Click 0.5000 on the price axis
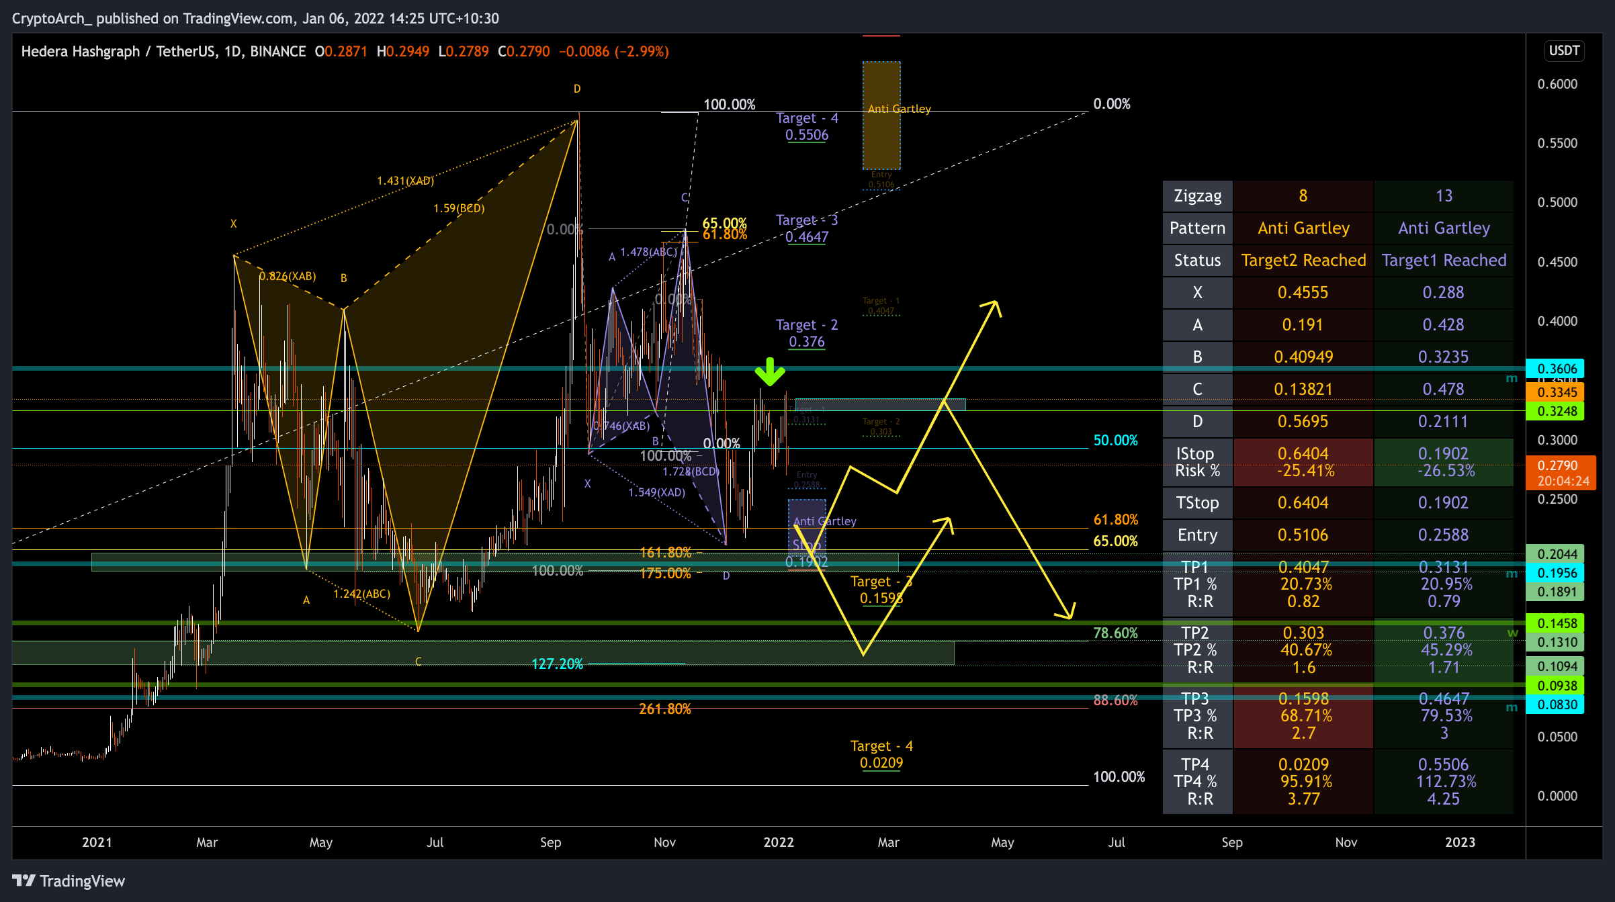 (1557, 202)
